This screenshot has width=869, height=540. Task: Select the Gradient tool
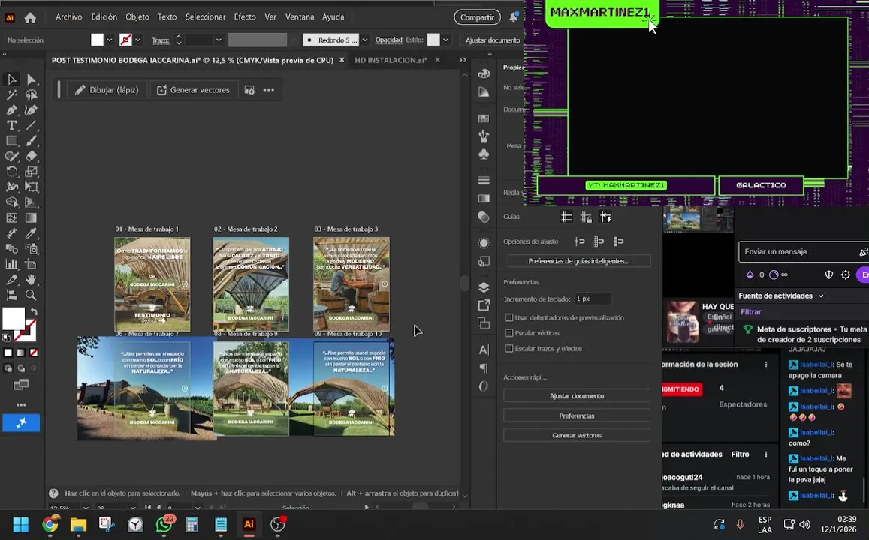click(31, 218)
